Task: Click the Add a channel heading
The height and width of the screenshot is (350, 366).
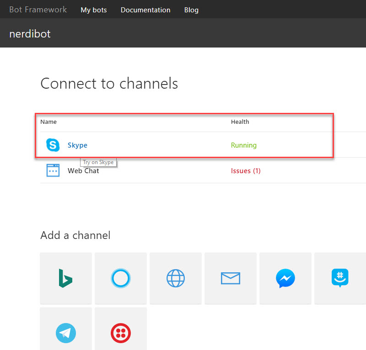Action: [x=75, y=235]
